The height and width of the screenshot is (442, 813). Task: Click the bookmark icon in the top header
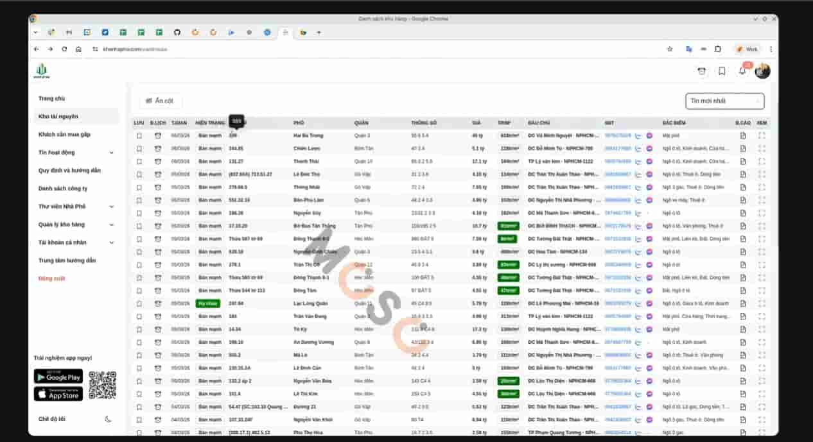coord(722,71)
